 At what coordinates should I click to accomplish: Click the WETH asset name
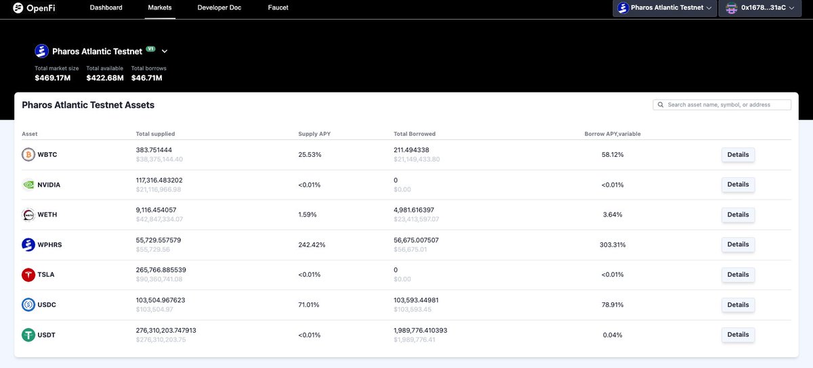pos(47,214)
